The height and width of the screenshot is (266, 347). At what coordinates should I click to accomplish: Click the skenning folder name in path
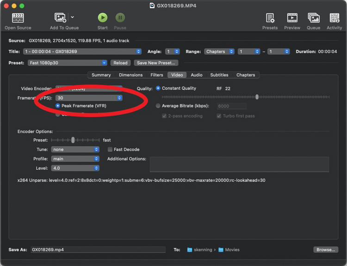[203, 250]
